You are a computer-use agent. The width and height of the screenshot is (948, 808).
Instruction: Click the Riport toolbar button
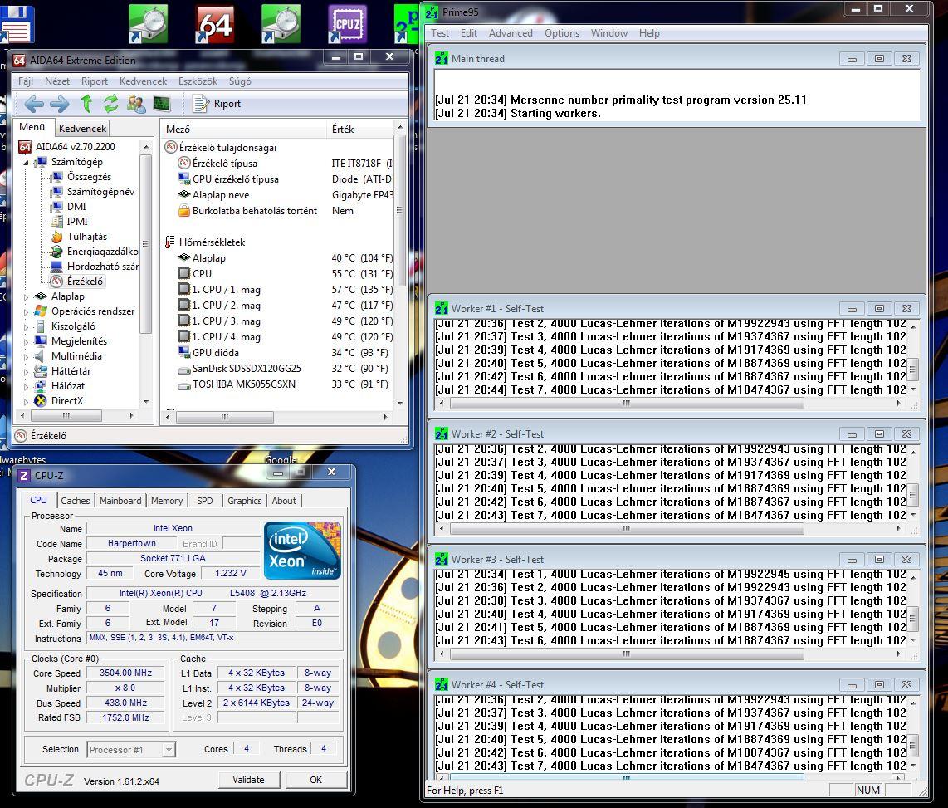click(217, 104)
